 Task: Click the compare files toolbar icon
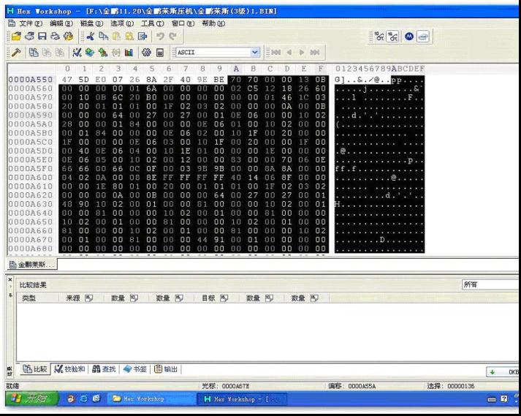click(34, 53)
